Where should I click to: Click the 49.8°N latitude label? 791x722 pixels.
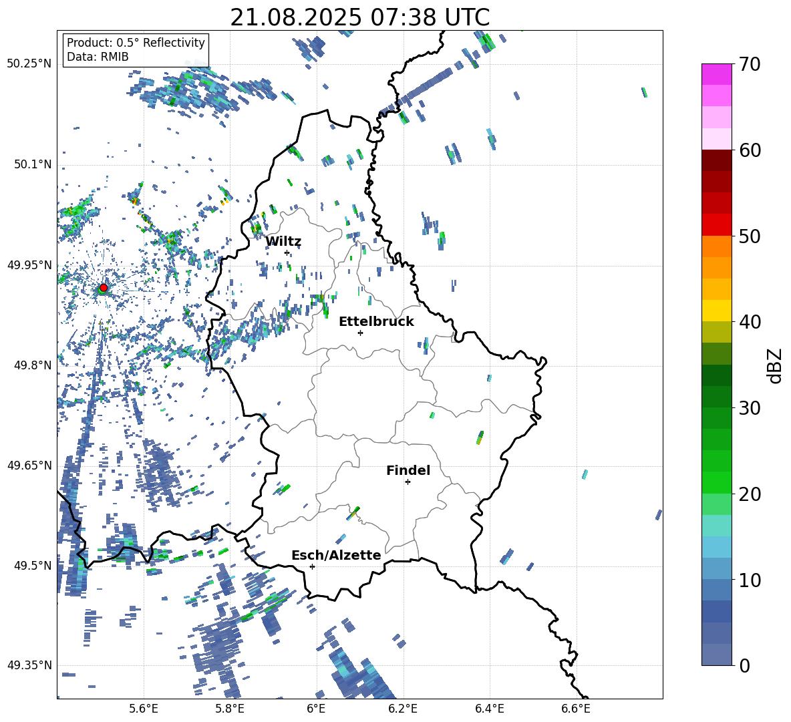(33, 365)
